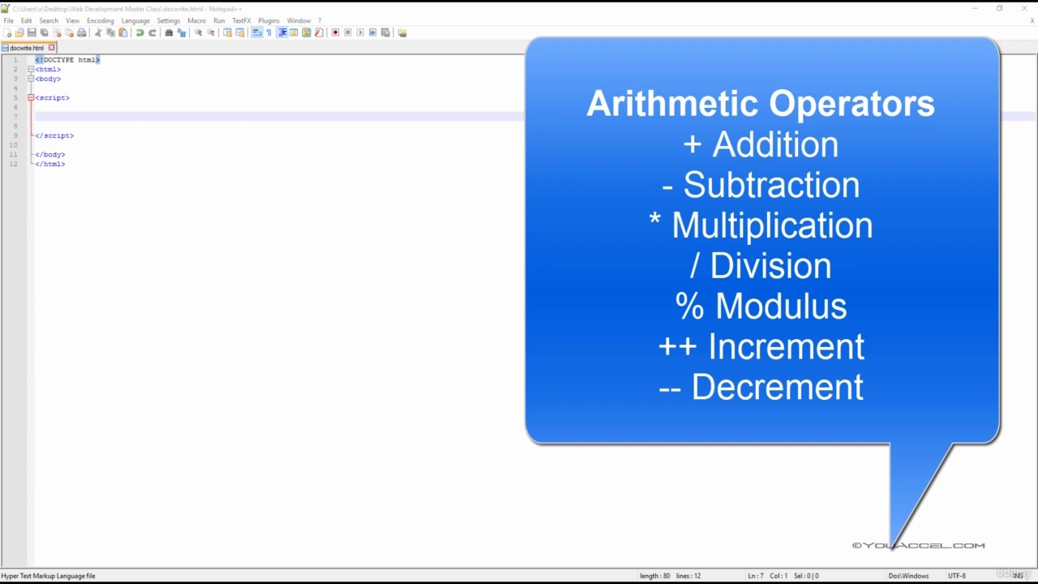
Task: Create a new document with New icon
Action: point(7,32)
